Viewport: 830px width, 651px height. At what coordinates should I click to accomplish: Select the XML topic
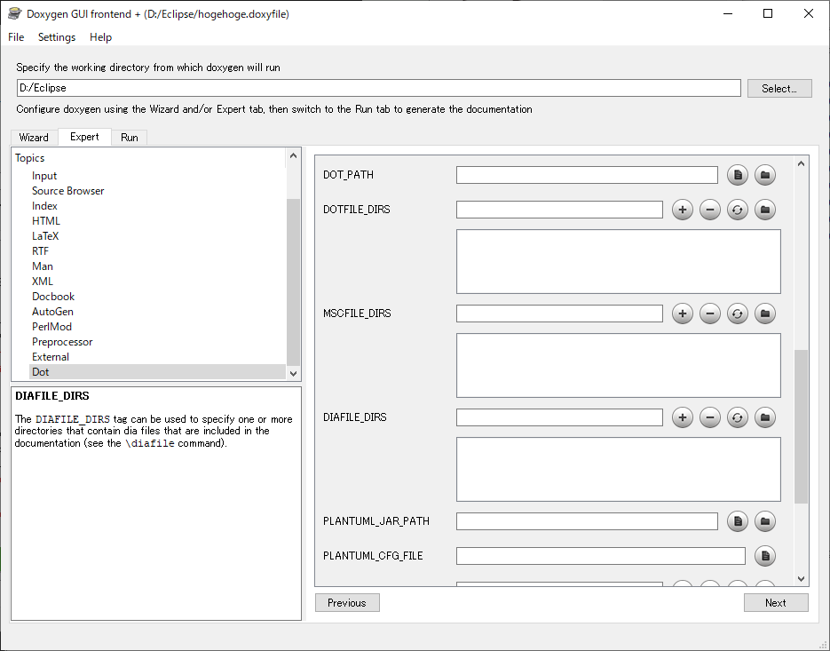[43, 282]
